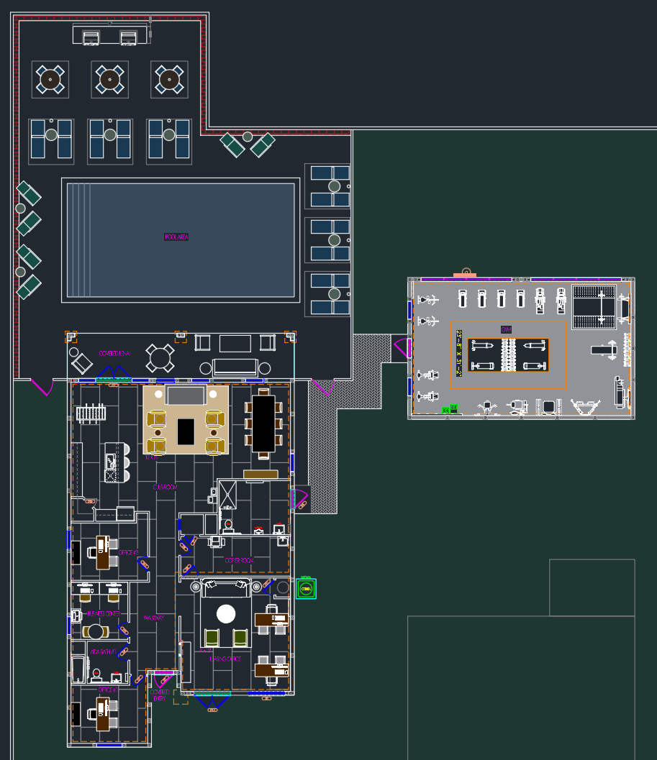Viewport: 657px width, 760px height.
Task: Click the round lanai table with four chairs
Action: point(160,357)
